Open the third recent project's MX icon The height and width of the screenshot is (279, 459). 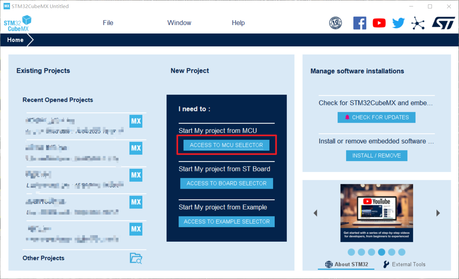(x=136, y=175)
